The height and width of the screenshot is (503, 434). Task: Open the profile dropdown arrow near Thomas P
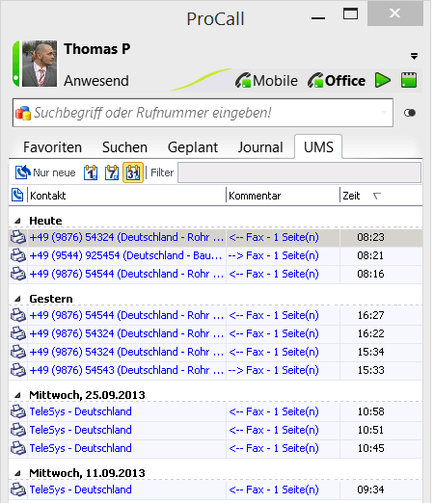tap(414, 56)
